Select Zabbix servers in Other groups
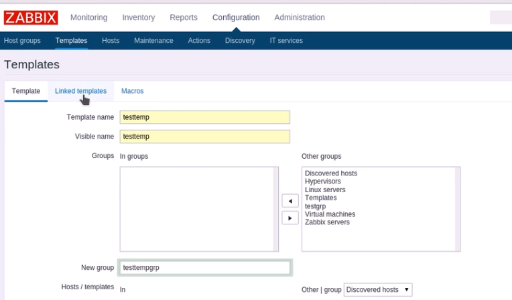512x300 pixels. (327, 222)
